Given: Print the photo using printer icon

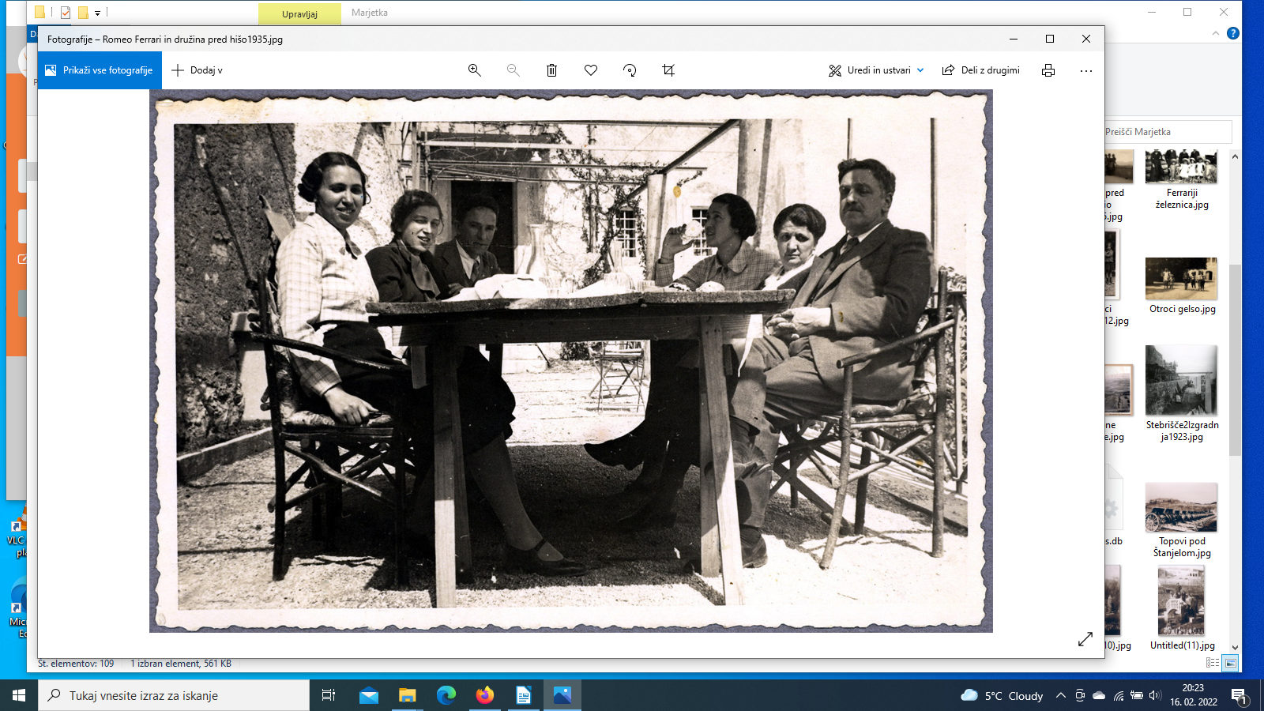Looking at the screenshot, I should 1048,70.
